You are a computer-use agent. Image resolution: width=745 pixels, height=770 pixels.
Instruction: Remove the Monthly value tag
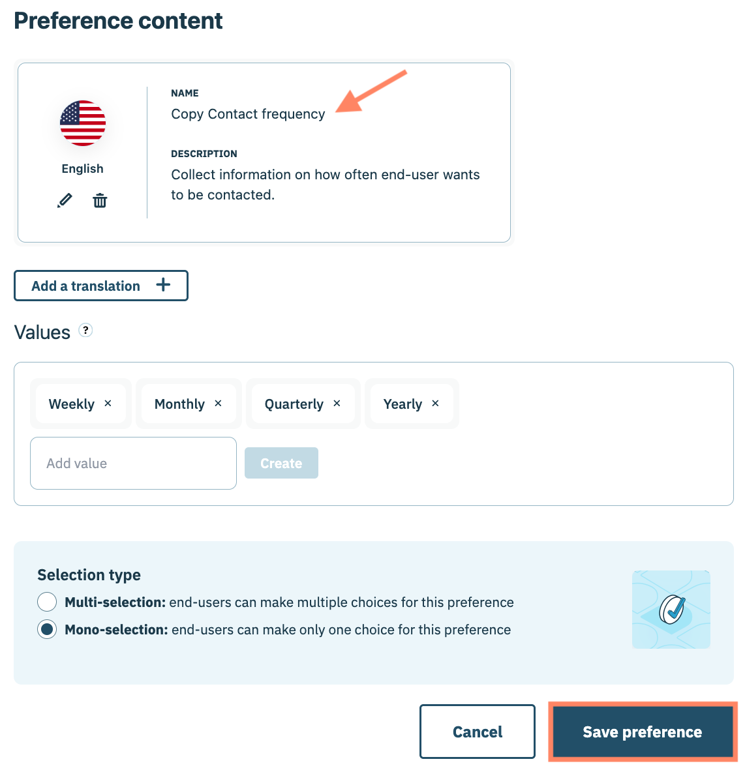[219, 404]
